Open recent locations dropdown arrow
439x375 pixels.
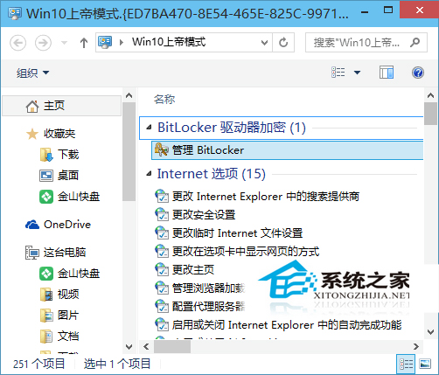pos(64,43)
